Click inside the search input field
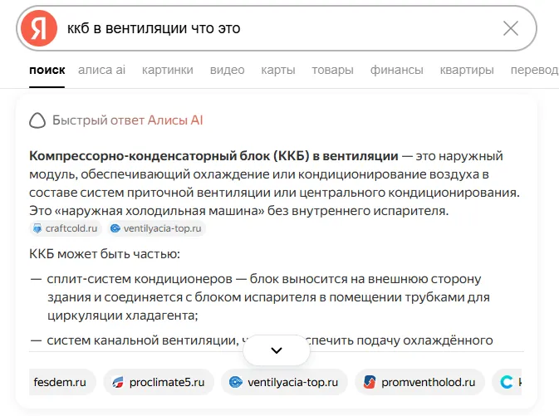The height and width of the screenshot is (416, 559). coord(278,28)
